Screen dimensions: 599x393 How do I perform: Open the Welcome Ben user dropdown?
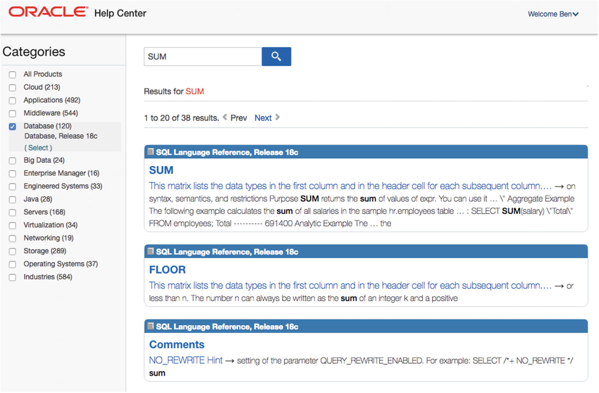click(553, 14)
